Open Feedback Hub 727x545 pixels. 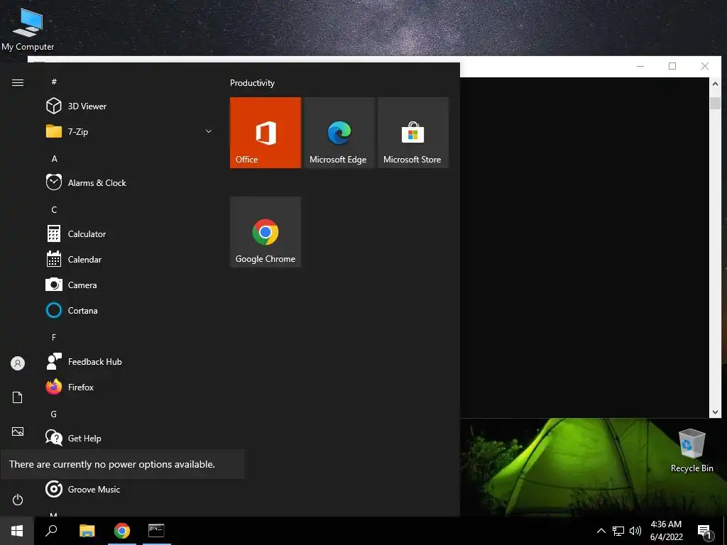[x=130, y=361]
